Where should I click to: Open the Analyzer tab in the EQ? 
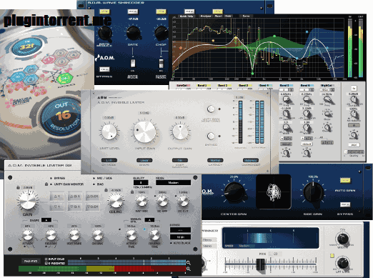point(205,16)
